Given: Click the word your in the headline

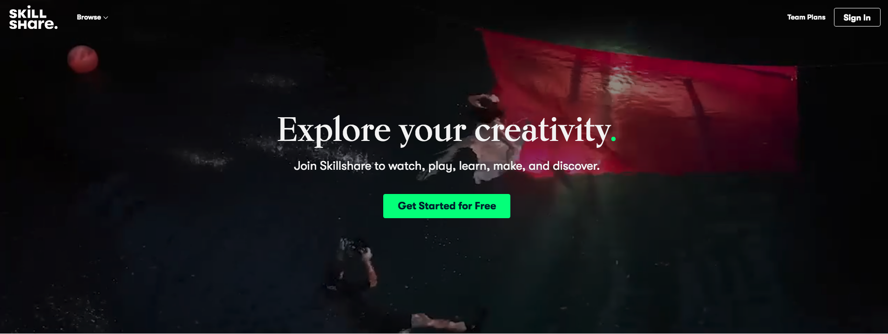Looking at the screenshot, I should click(x=433, y=133).
